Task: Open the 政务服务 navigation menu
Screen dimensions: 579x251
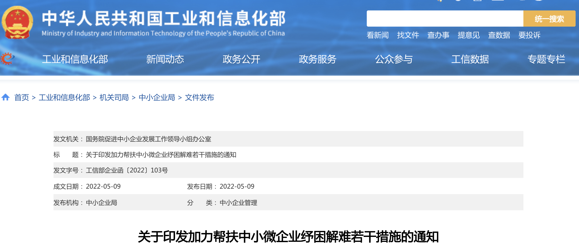Action: pos(317,59)
